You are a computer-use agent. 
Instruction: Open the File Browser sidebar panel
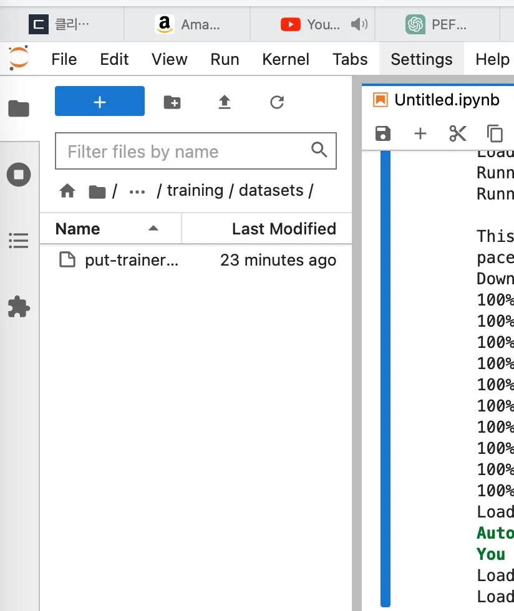point(19,108)
